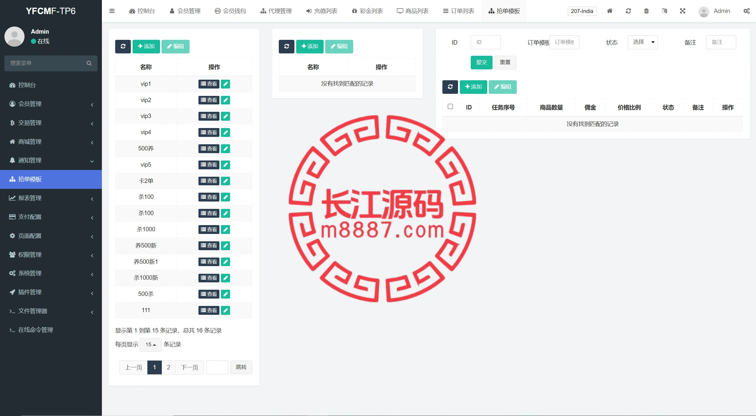Screen dimensions: 756x416
Task: Open the 订单列表 top navigation tab
Action: point(459,11)
